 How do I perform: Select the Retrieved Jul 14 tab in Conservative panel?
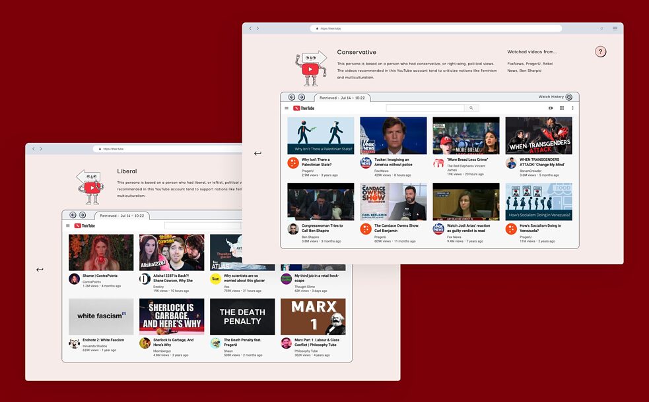[341, 98]
